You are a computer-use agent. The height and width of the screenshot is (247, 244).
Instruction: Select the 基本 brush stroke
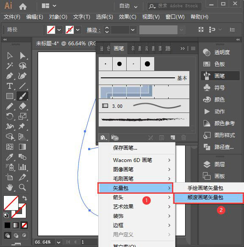tap(144, 78)
